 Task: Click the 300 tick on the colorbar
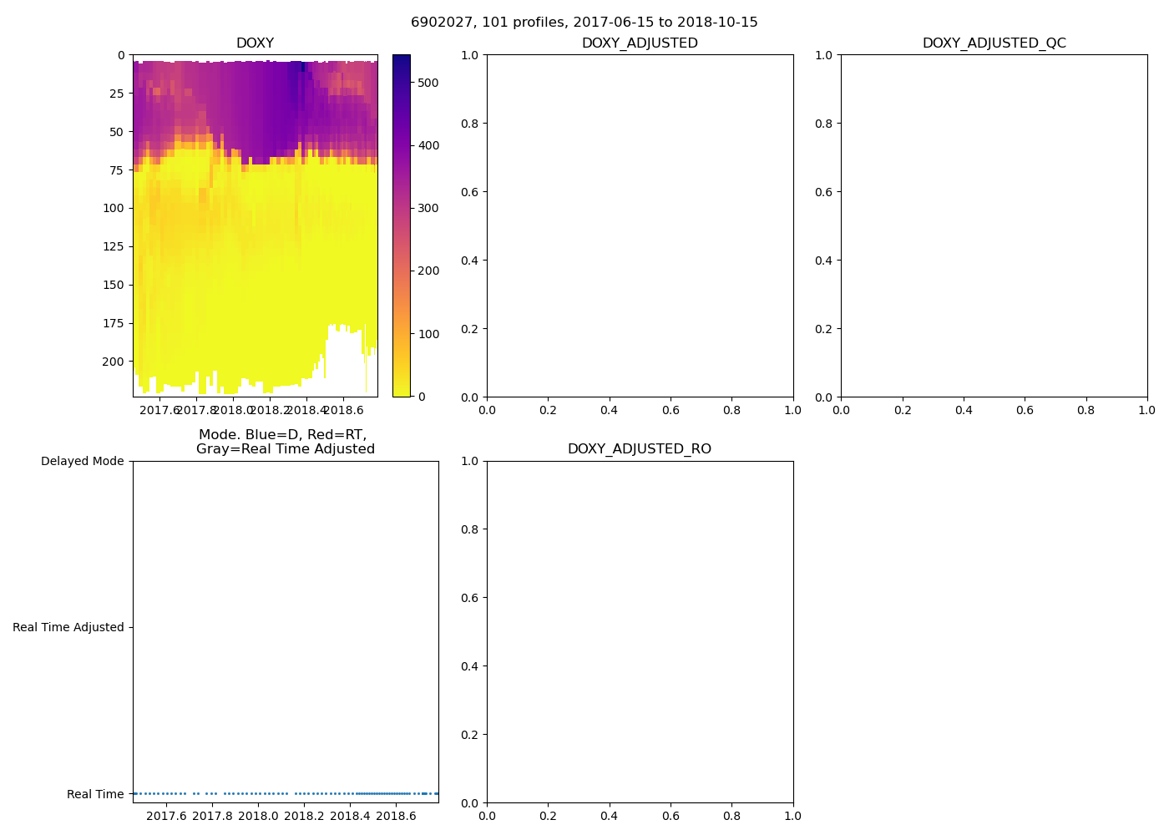tap(428, 208)
